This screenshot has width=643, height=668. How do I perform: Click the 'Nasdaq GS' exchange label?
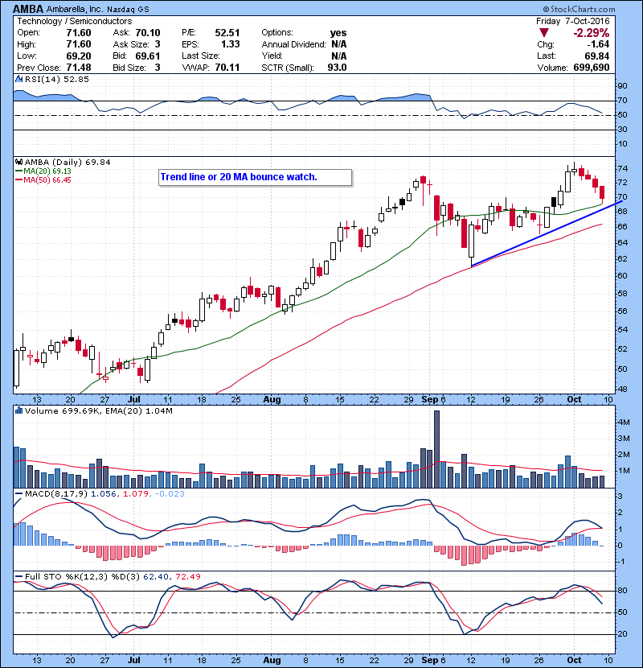tap(128, 9)
